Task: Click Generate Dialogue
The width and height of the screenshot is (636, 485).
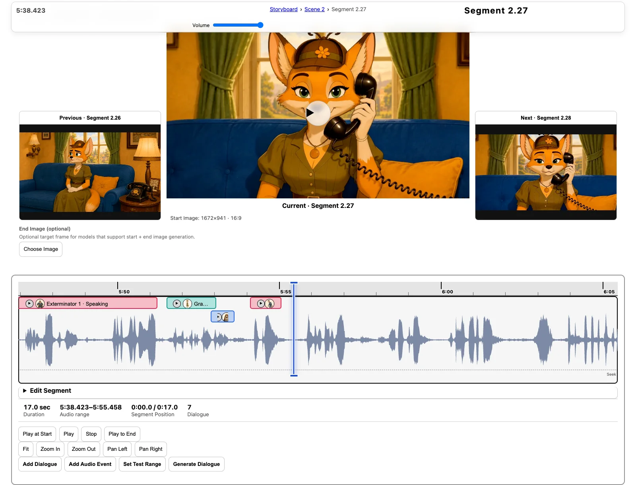Action: tap(196, 464)
